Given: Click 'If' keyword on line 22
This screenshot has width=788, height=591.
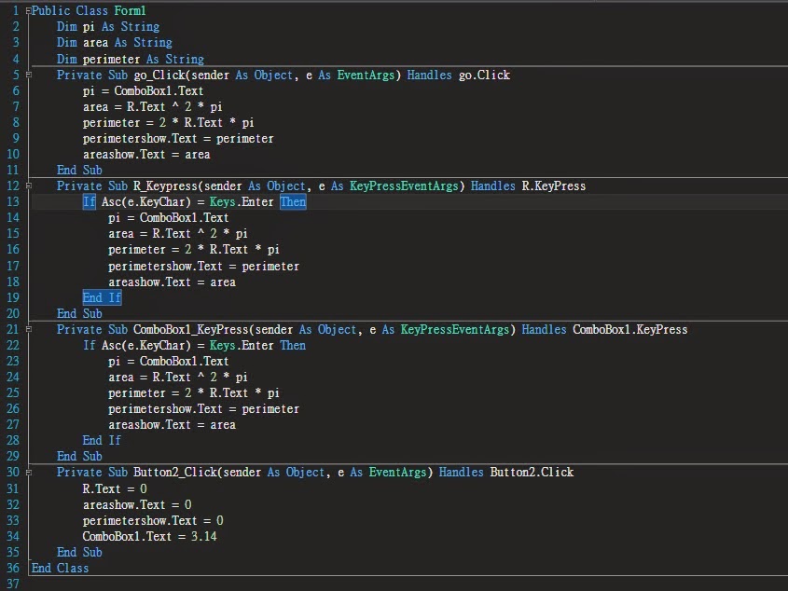Looking at the screenshot, I should tap(89, 346).
